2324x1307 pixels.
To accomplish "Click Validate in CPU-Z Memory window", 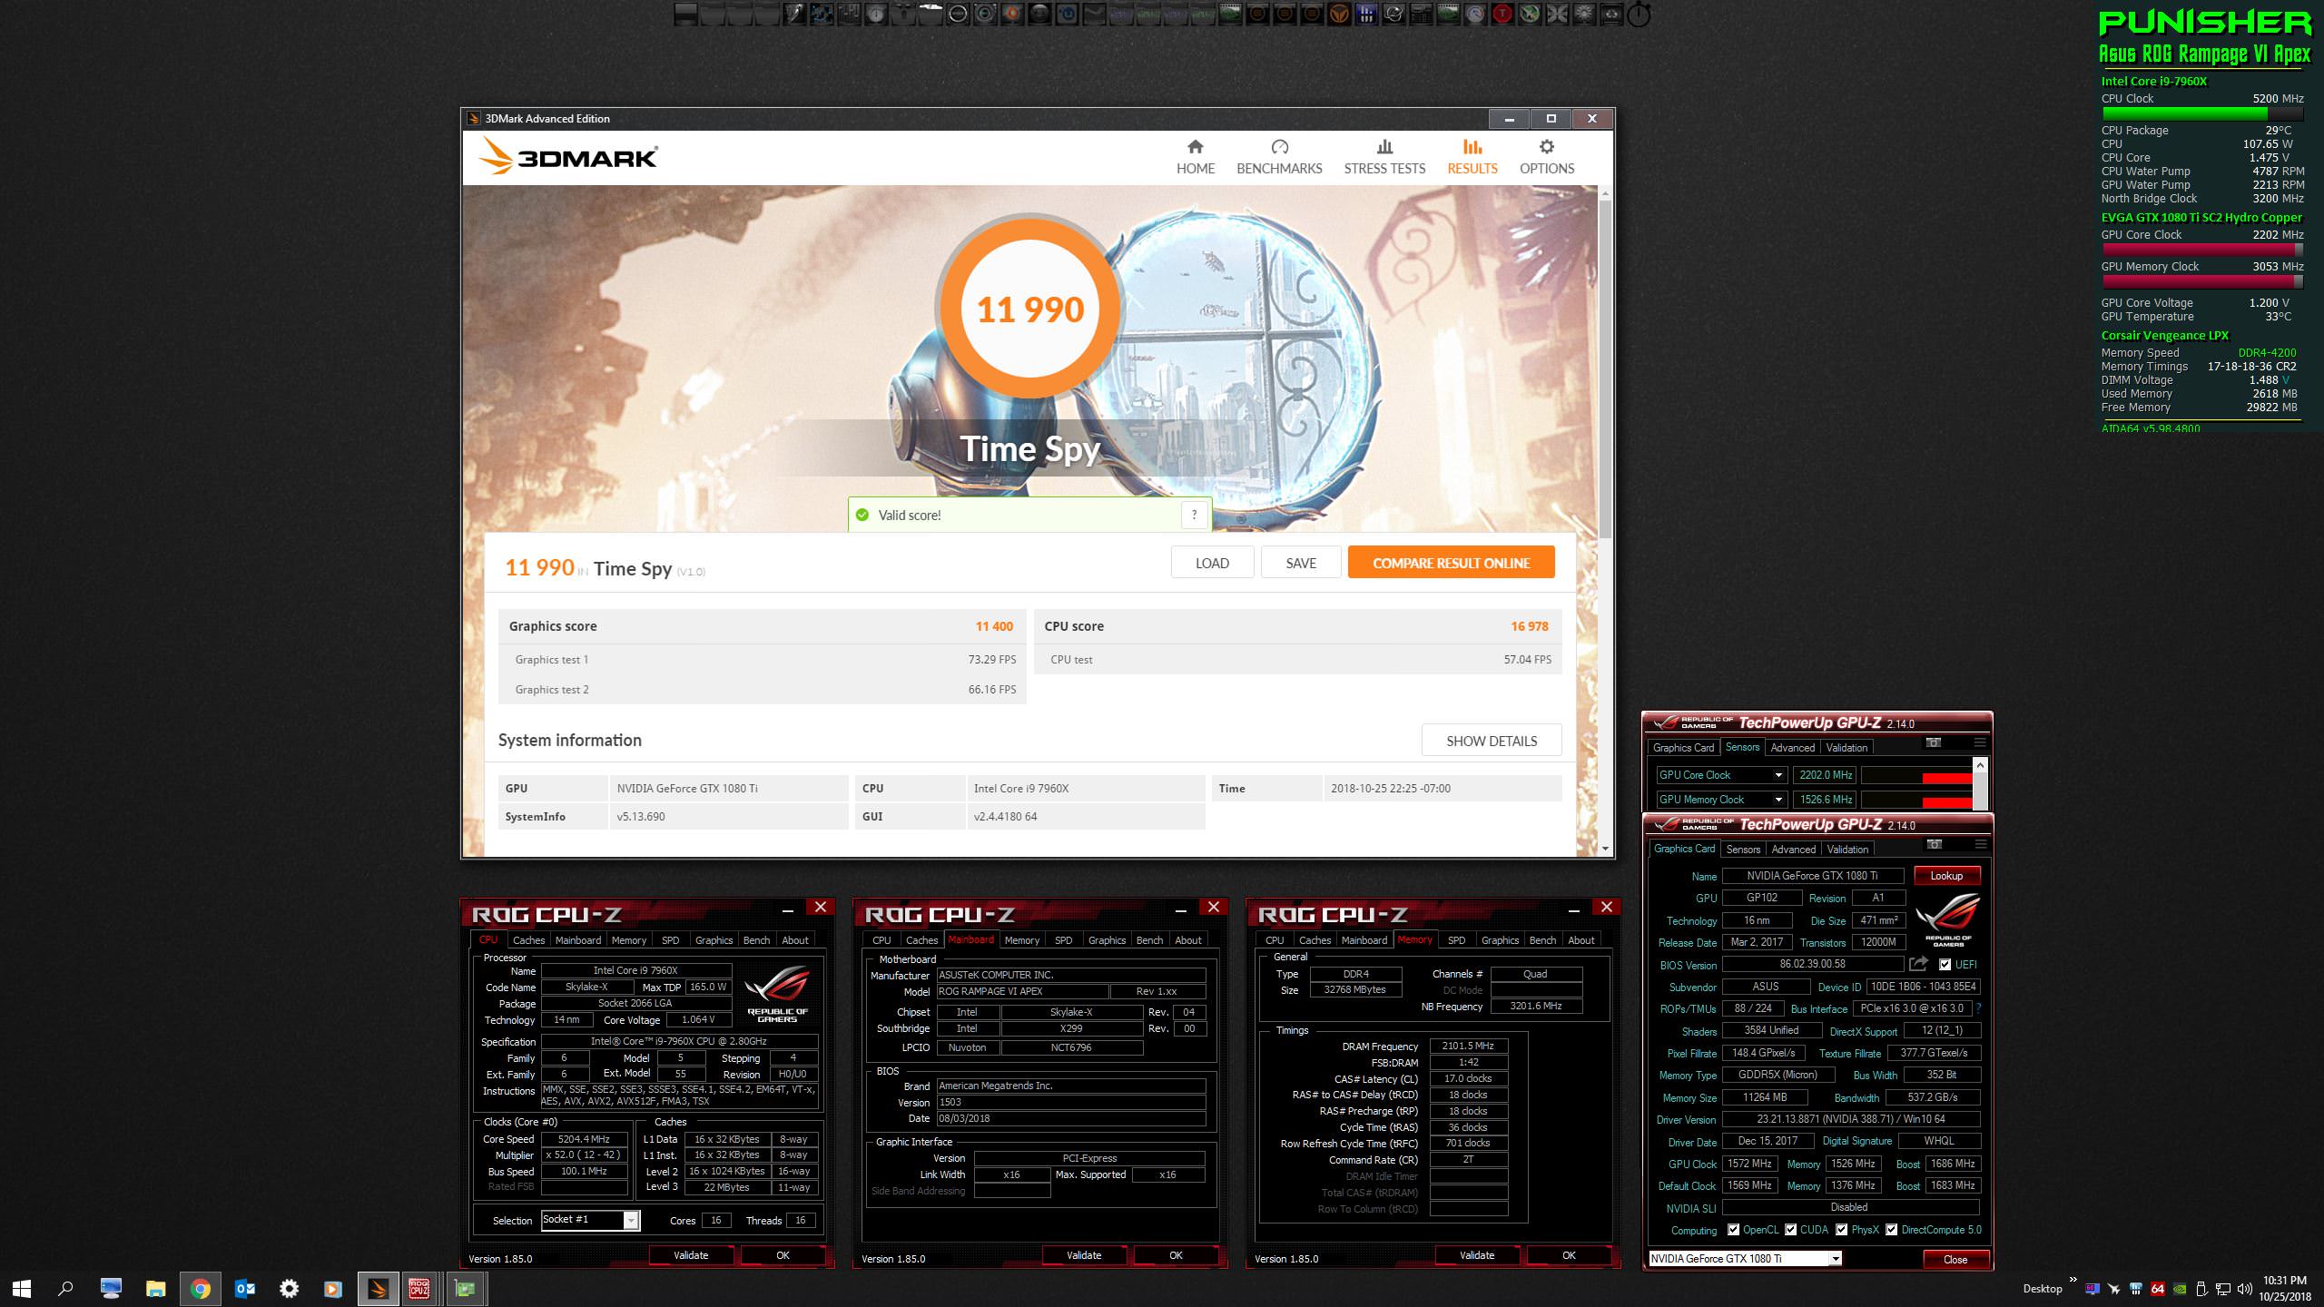I will (1477, 1255).
